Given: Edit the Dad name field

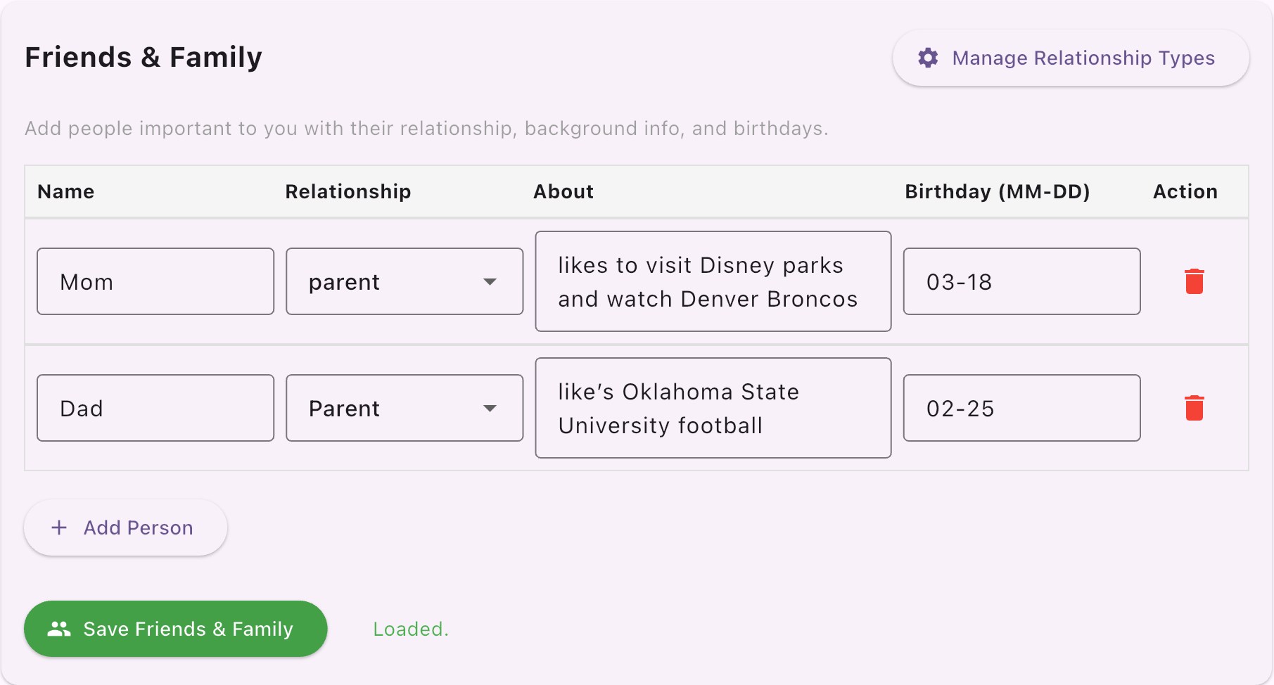Looking at the screenshot, I should pos(155,408).
